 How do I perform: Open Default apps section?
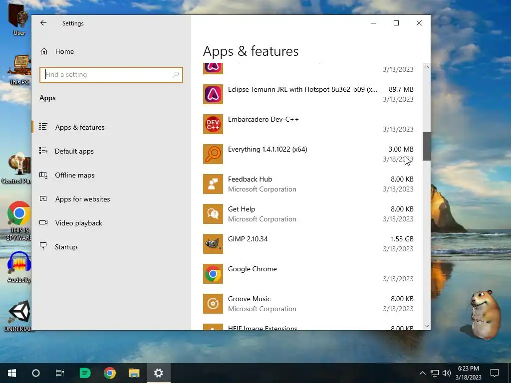(x=74, y=151)
